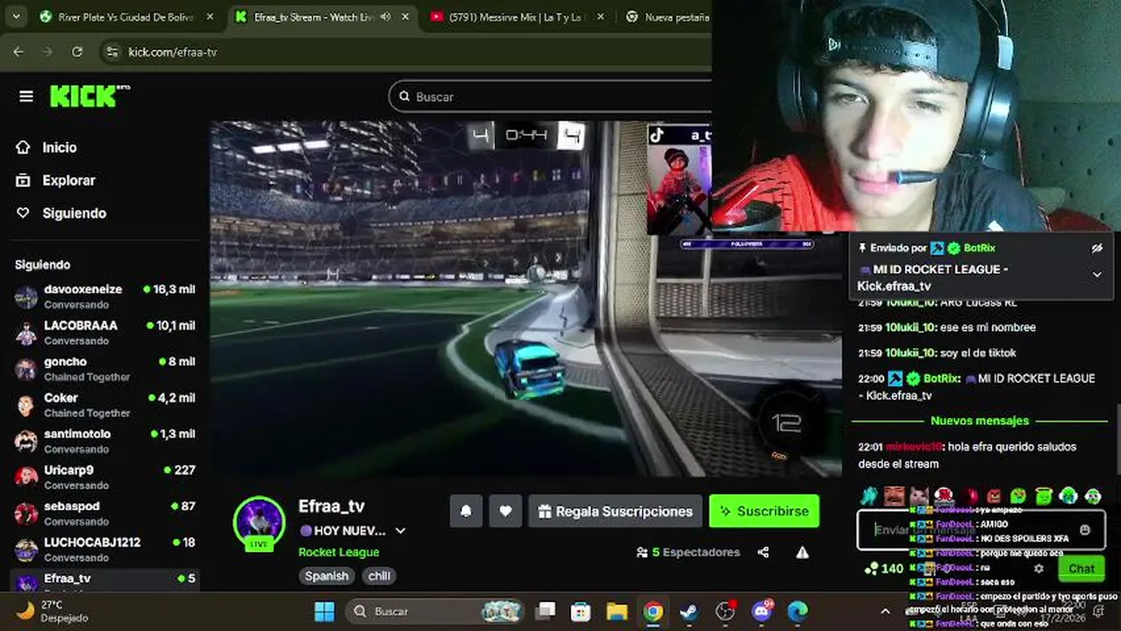
Task: Open the Kick hamburger sidebar menu
Action: tap(26, 96)
